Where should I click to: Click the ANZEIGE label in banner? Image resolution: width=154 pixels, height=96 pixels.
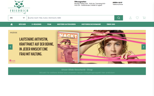[14, 33]
